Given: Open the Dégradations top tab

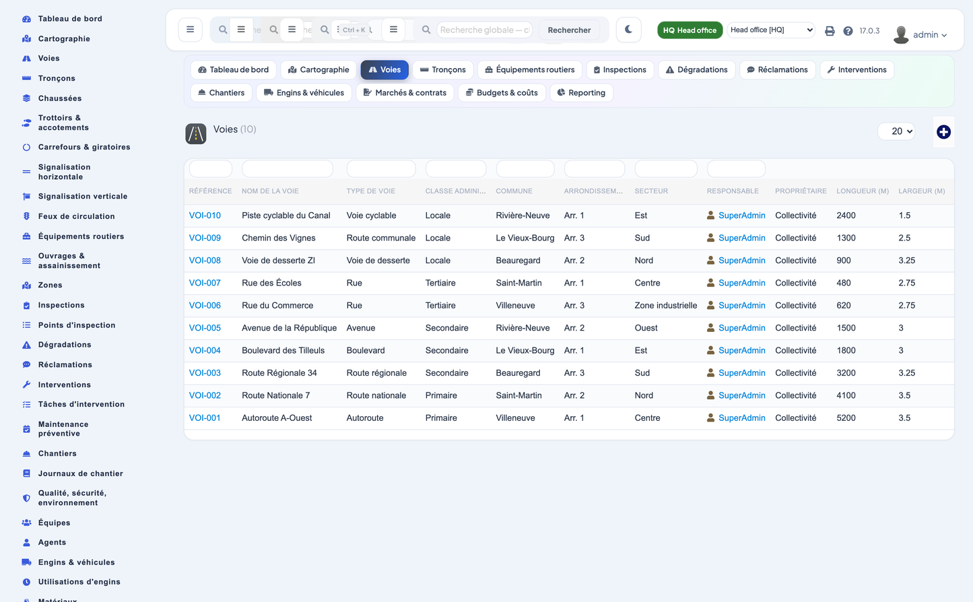Looking at the screenshot, I should click(x=697, y=70).
